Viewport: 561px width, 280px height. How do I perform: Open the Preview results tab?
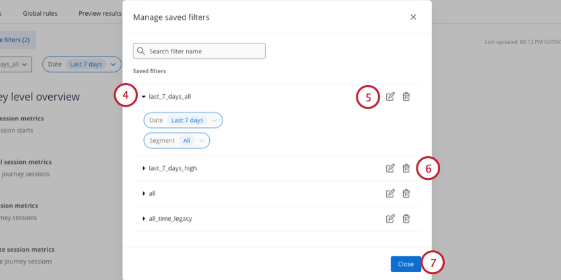coord(100,14)
